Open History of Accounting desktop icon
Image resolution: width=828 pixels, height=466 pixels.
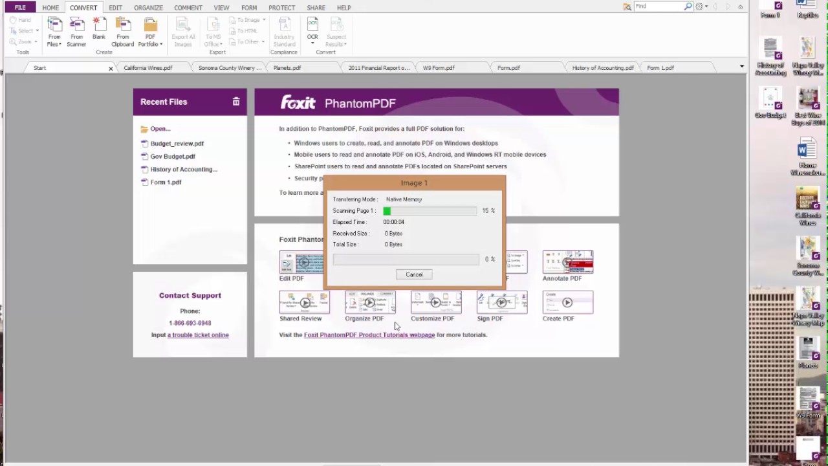coord(770,57)
